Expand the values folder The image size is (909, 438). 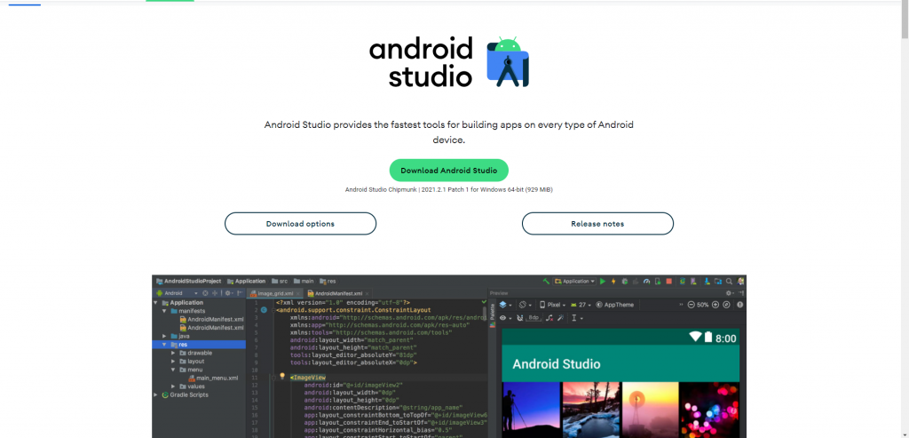click(173, 386)
